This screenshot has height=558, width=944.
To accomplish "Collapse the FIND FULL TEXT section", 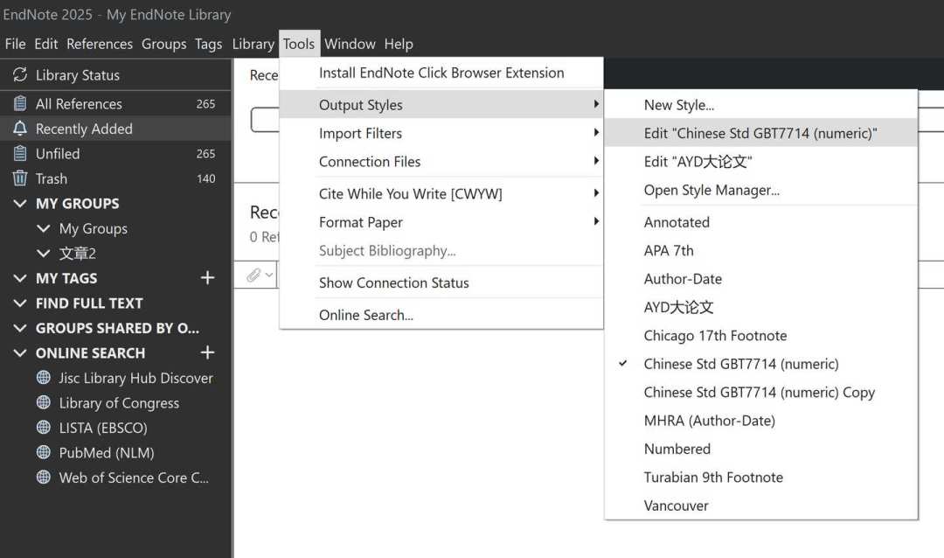I will (x=20, y=303).
